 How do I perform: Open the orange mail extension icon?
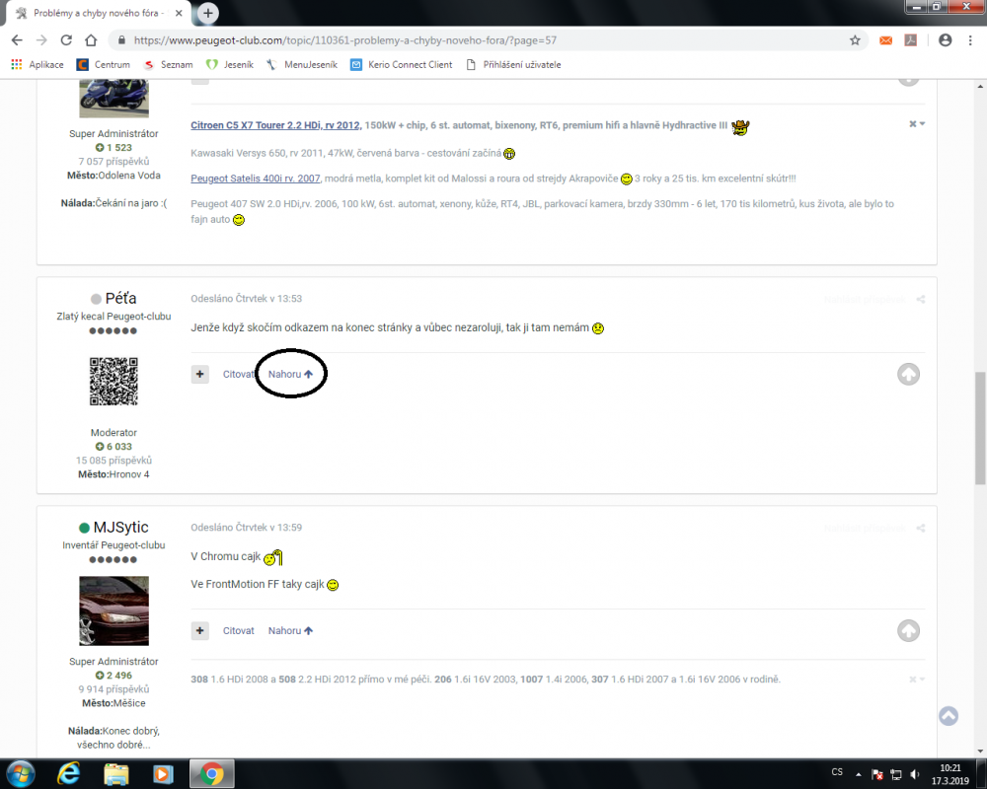click(885, 40)
